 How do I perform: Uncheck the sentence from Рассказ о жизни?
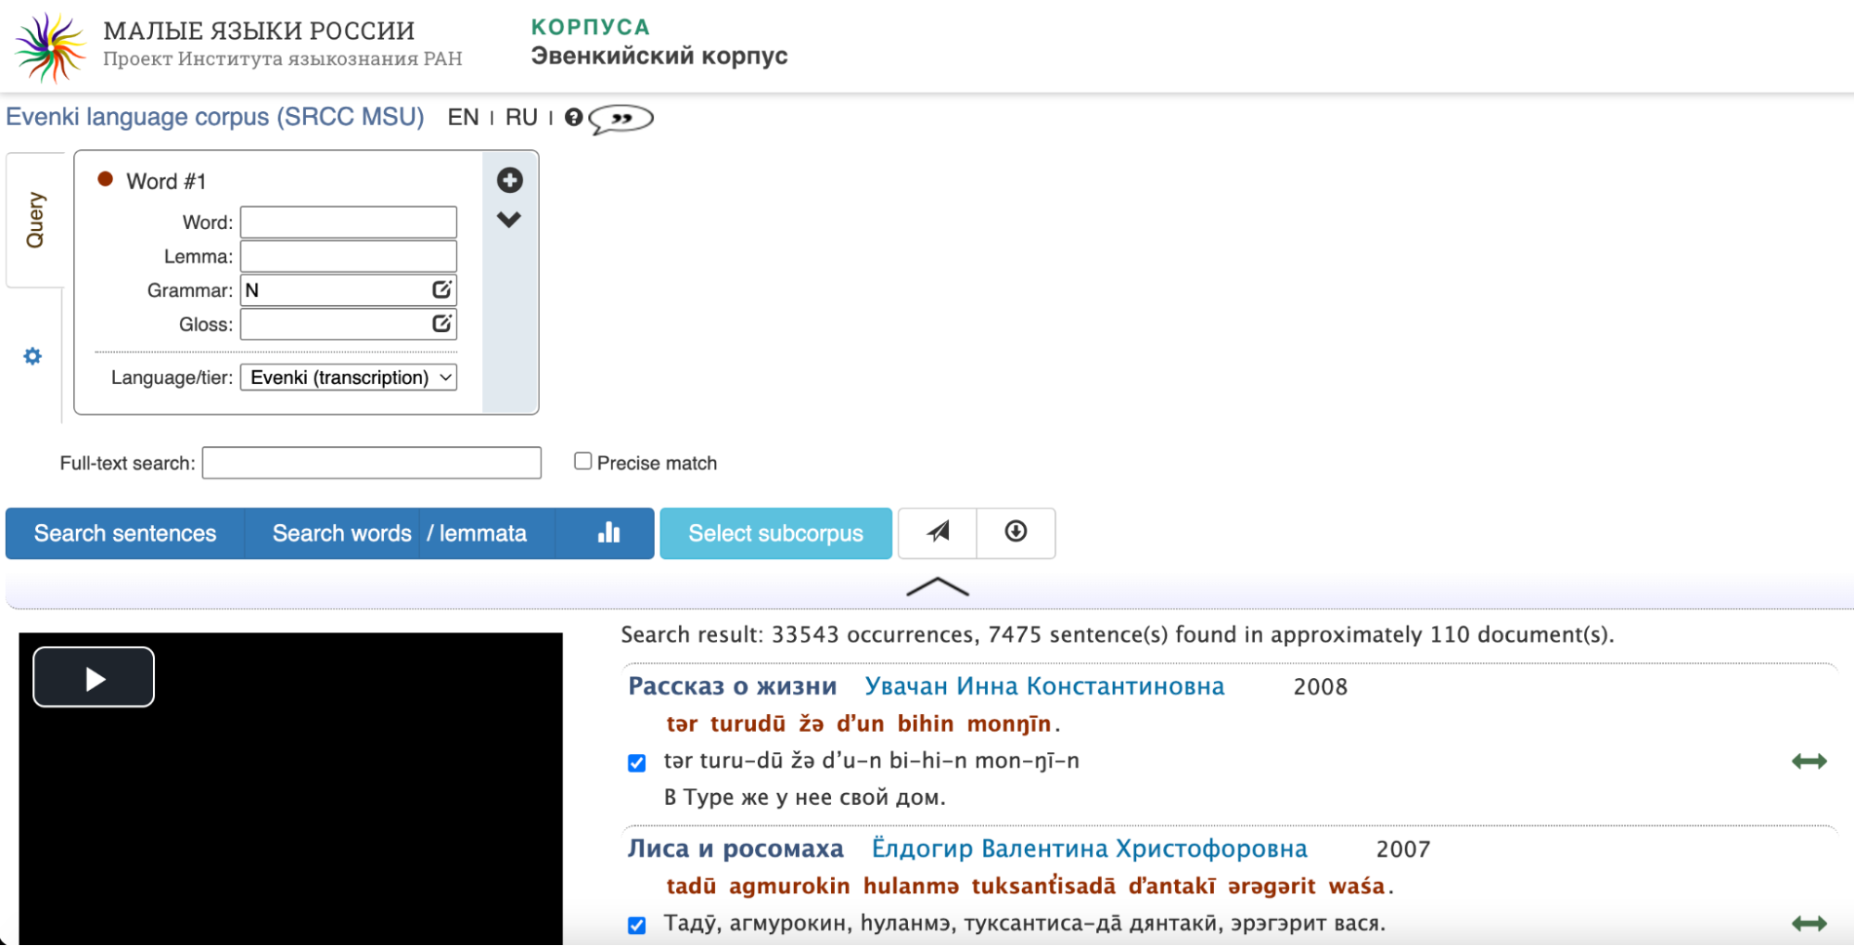tap(635, 762)
